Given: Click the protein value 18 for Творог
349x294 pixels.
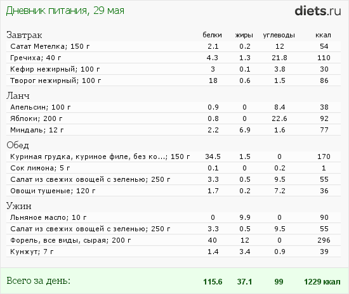Looking at the screenshot, I should tap(213, 80).
